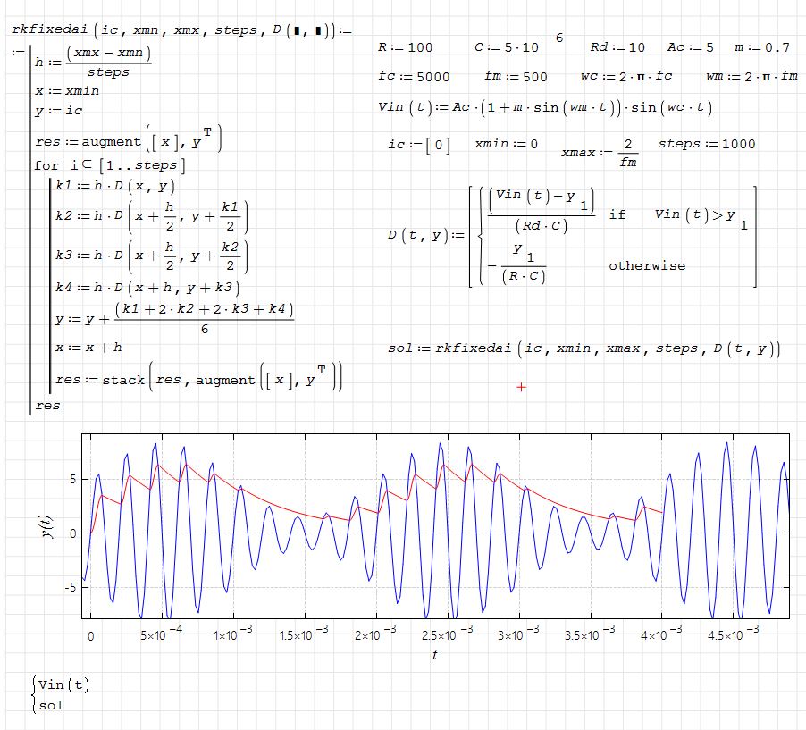The height and width of the screenshot is (730, 806).
Task: Click the k4 := h·D(x+h, y+k3) line
Action: 146,287
